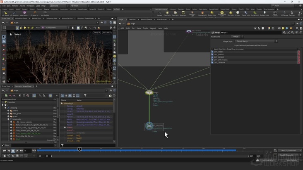Screen dimensions: 303x170
Task: Toggle OUT_DEBRIS input enable icon
Action: click(212, 57)
